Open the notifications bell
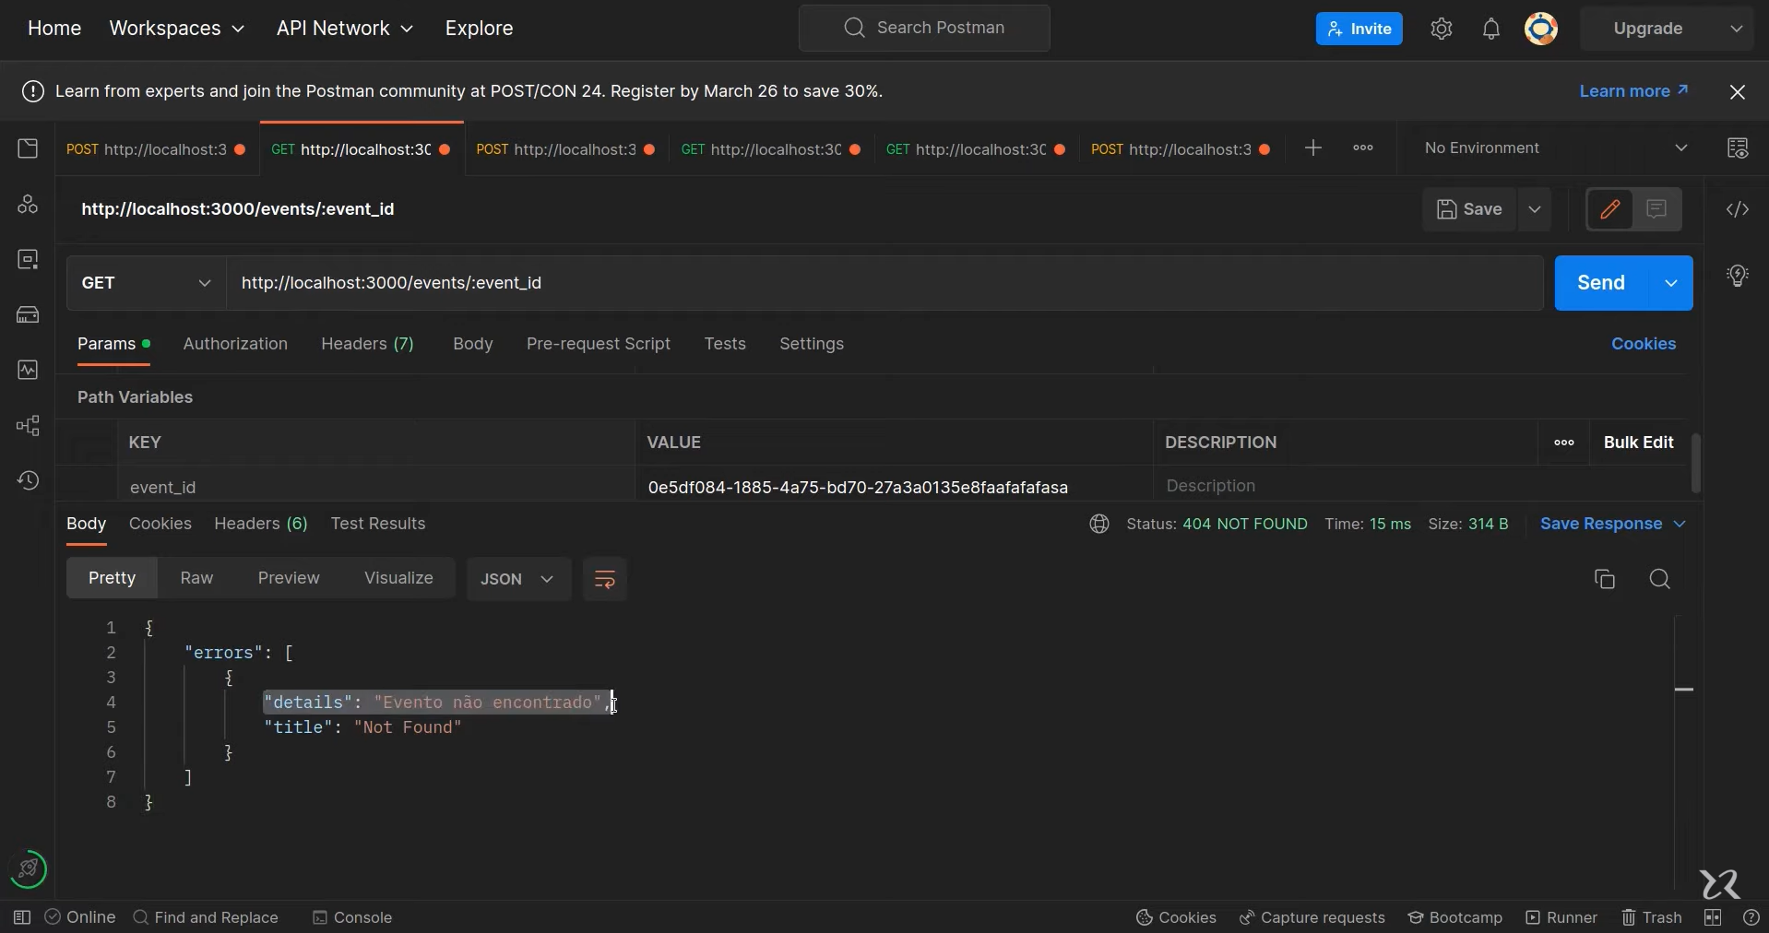 1491,29
